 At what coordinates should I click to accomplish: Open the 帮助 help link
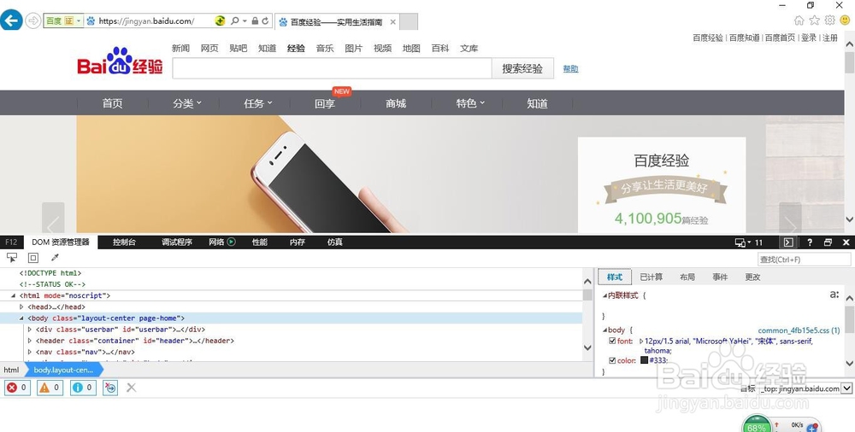coord(570,68)
